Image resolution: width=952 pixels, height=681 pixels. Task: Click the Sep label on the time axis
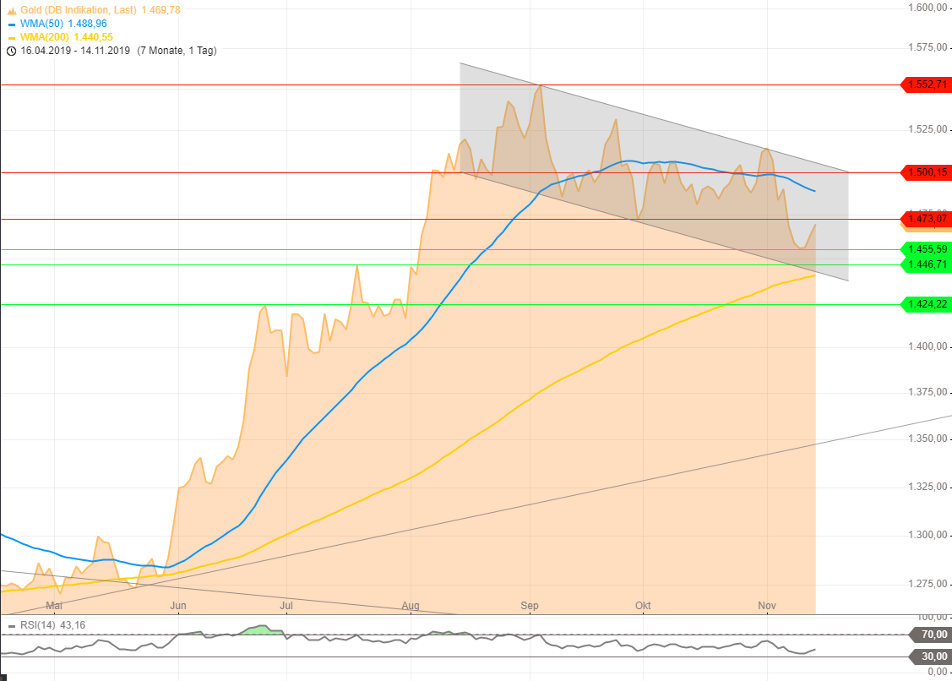click(530, 606)
